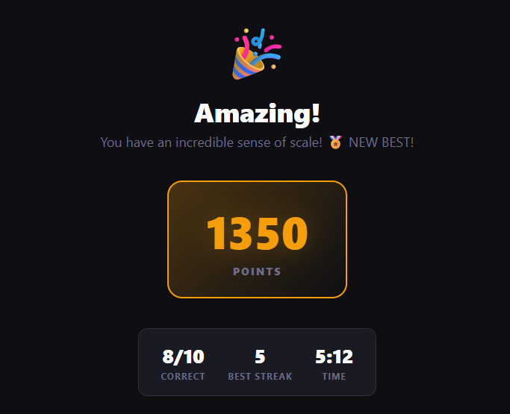Click the words You have in the subtitle

coord(127,142)
